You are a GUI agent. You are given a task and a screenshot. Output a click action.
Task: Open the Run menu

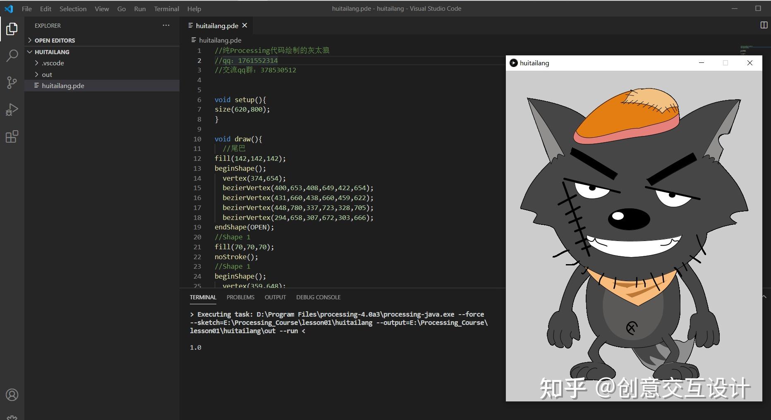point(139,8)
